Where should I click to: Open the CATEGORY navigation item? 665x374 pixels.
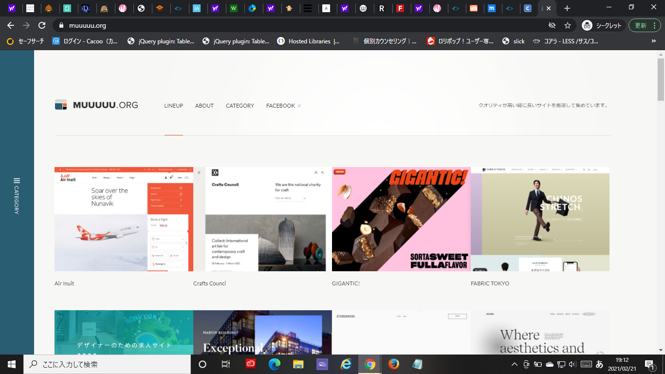[240, 106]
